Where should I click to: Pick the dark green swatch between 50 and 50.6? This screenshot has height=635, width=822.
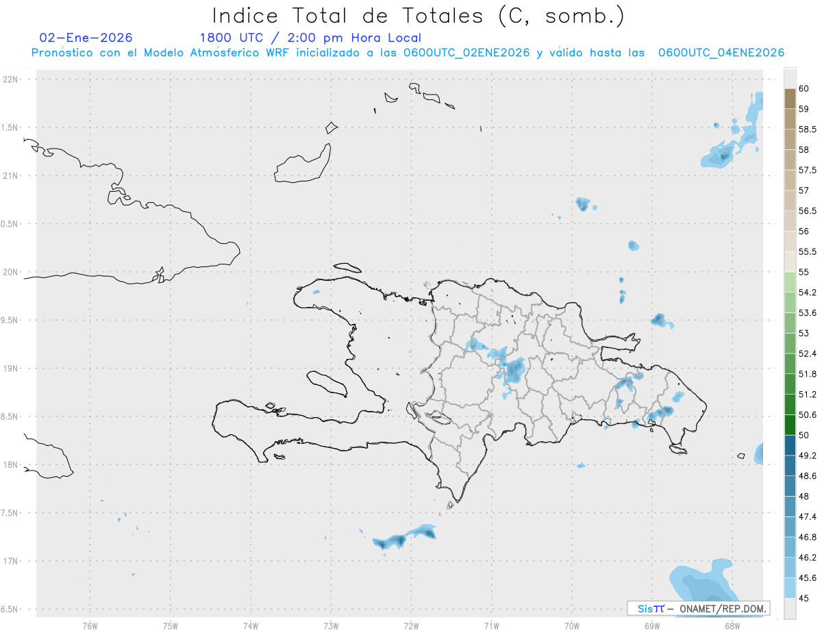pos(790,425)
